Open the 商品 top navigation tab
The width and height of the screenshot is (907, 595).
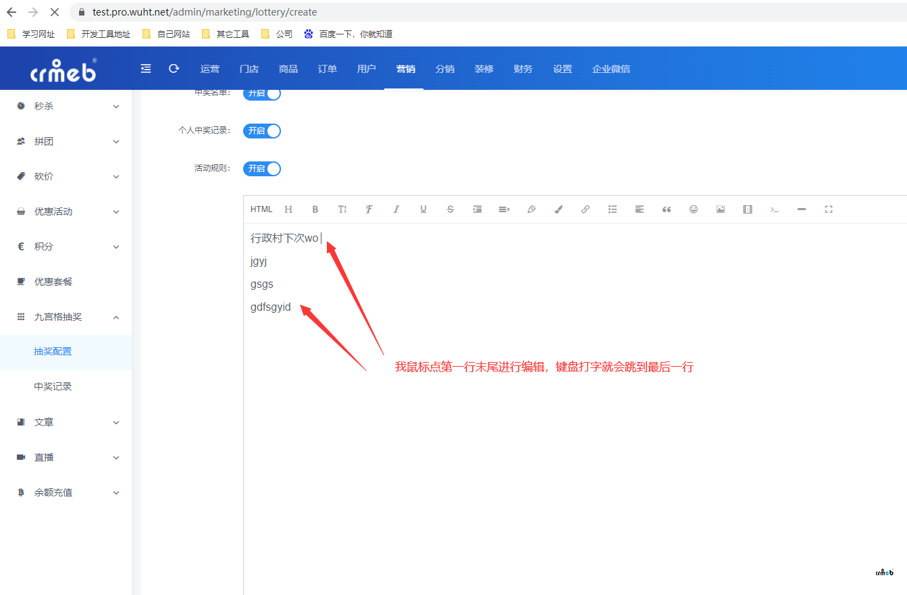288,69
